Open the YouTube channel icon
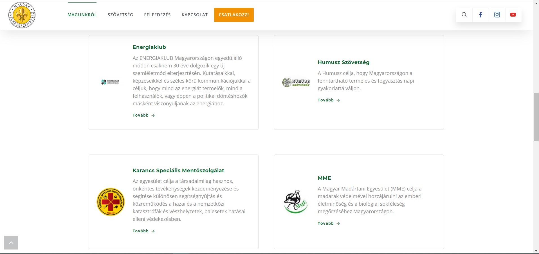 (x=513, y=15)
